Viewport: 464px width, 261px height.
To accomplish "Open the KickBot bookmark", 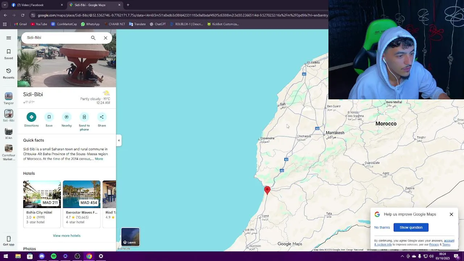I will pyautogui.click(x=223, y=24).
